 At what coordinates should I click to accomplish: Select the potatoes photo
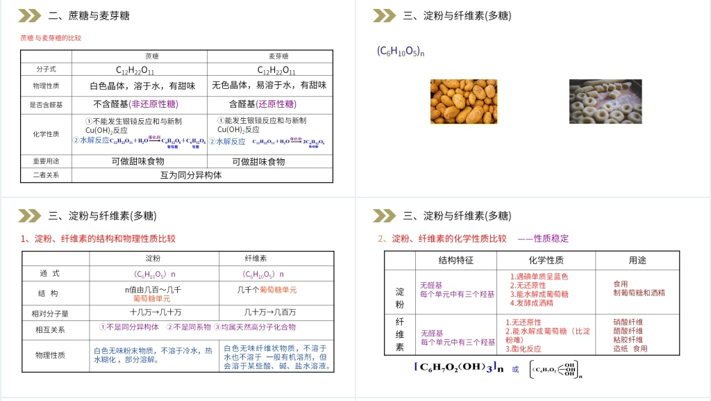464,101
